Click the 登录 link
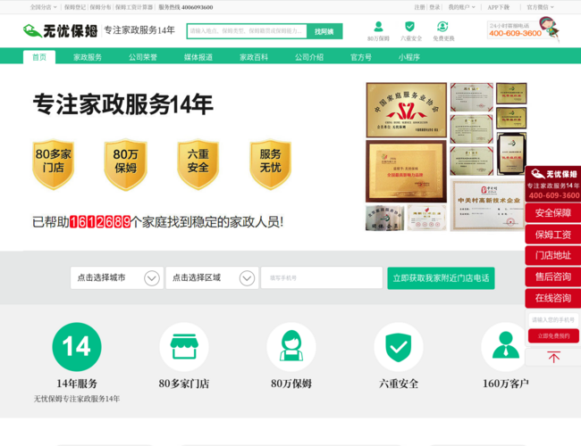This screenshot has height=446, width=581. tap(434, 7)
